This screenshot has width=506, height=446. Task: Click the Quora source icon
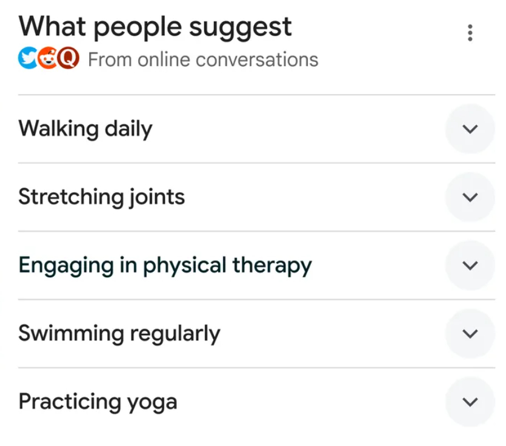click(x=68, y=59)
